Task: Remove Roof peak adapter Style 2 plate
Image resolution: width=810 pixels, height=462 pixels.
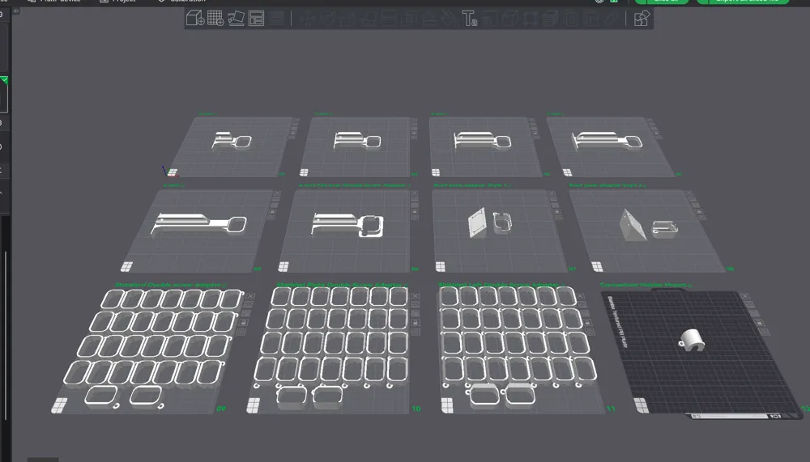Action: point(688,194)
